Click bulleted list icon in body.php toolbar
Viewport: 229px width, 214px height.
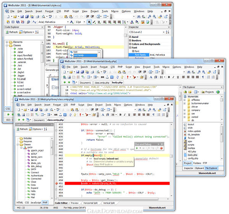(208, 77)
